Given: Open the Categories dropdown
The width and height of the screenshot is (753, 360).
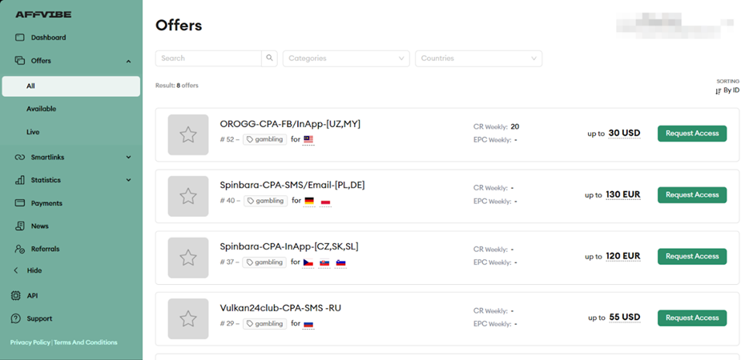Looking at the screenshot, I should click(x=347, y=58).
